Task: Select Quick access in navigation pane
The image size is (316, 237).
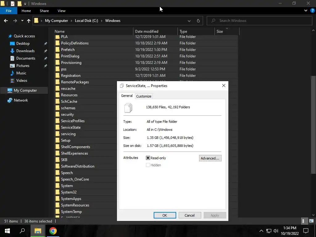Action: click(x=24, y=36)
